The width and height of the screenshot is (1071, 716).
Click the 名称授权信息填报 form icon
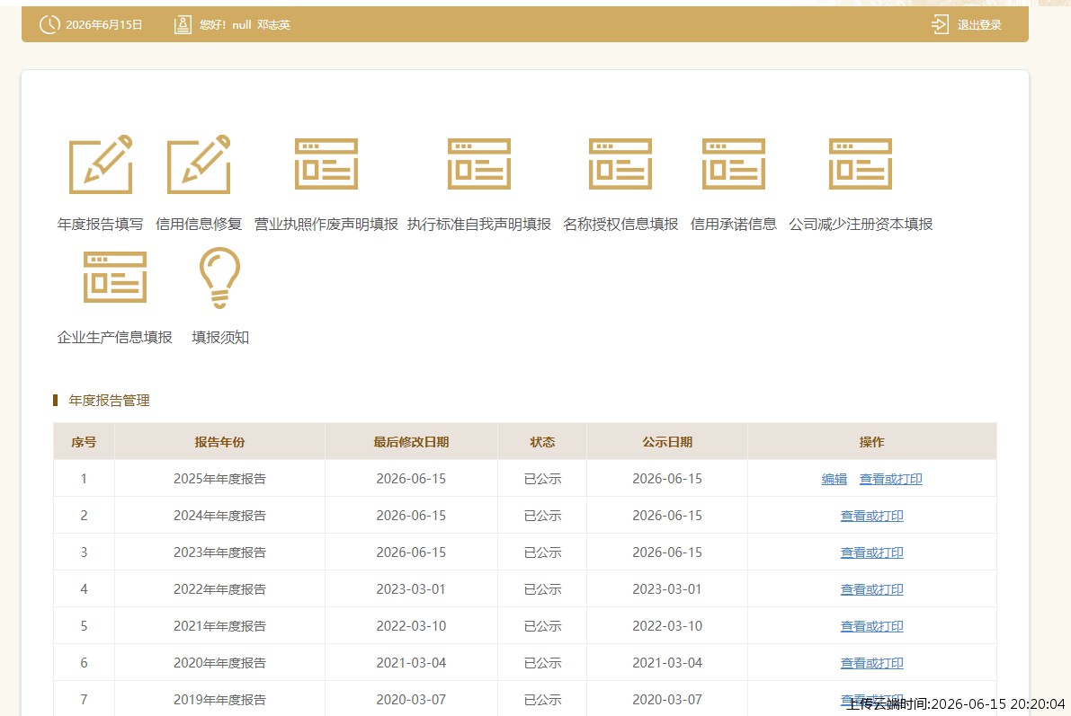620,164
